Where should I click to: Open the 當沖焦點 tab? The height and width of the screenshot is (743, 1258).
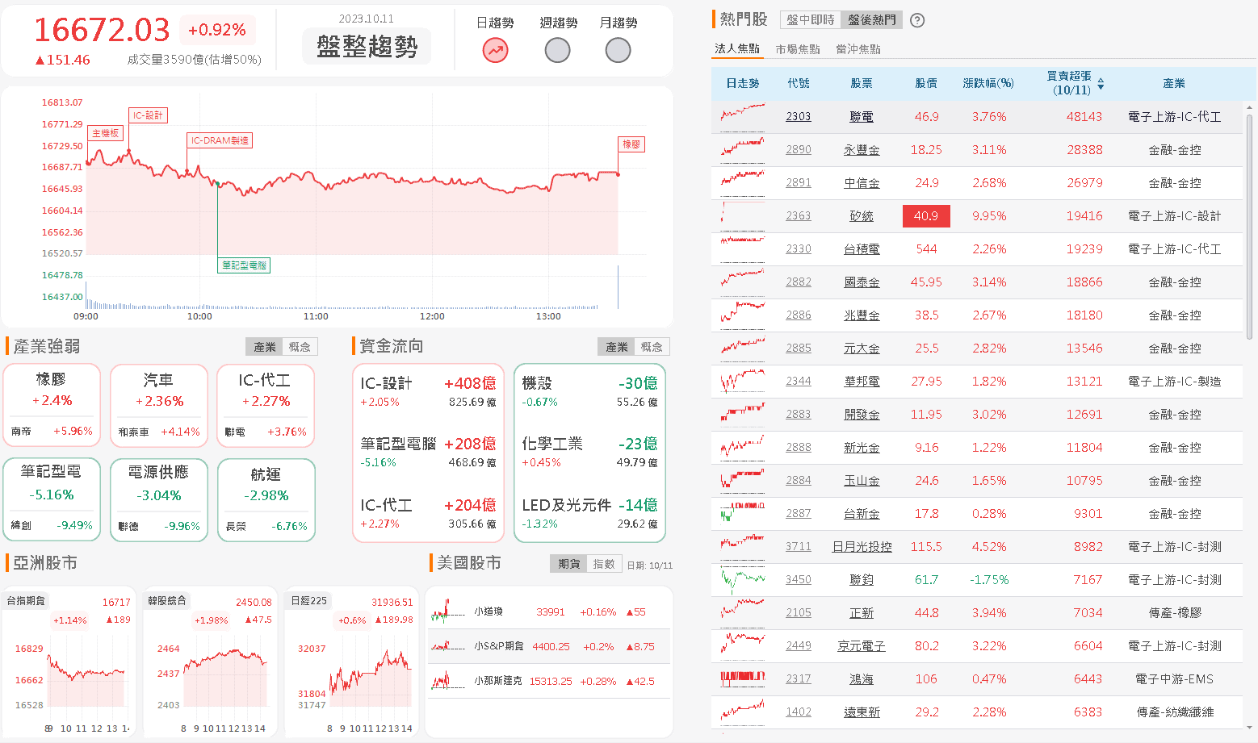[x=858, y=49]
